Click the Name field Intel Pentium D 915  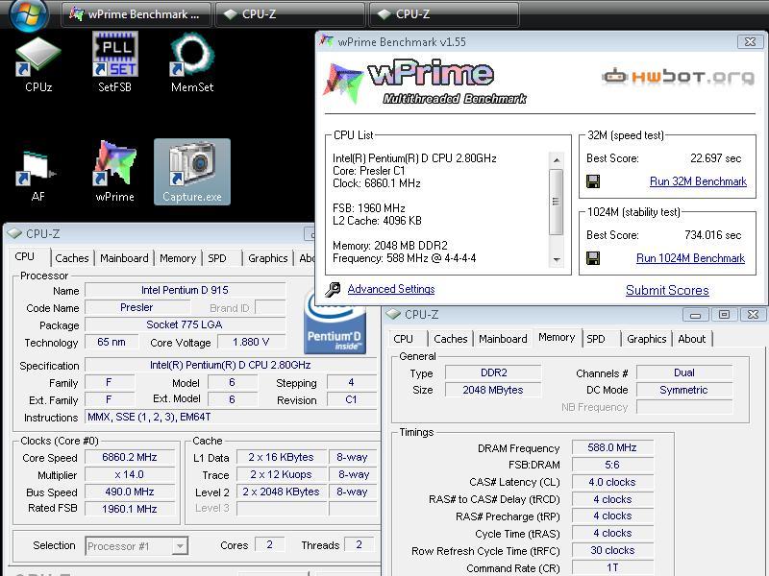click(185, 290)
